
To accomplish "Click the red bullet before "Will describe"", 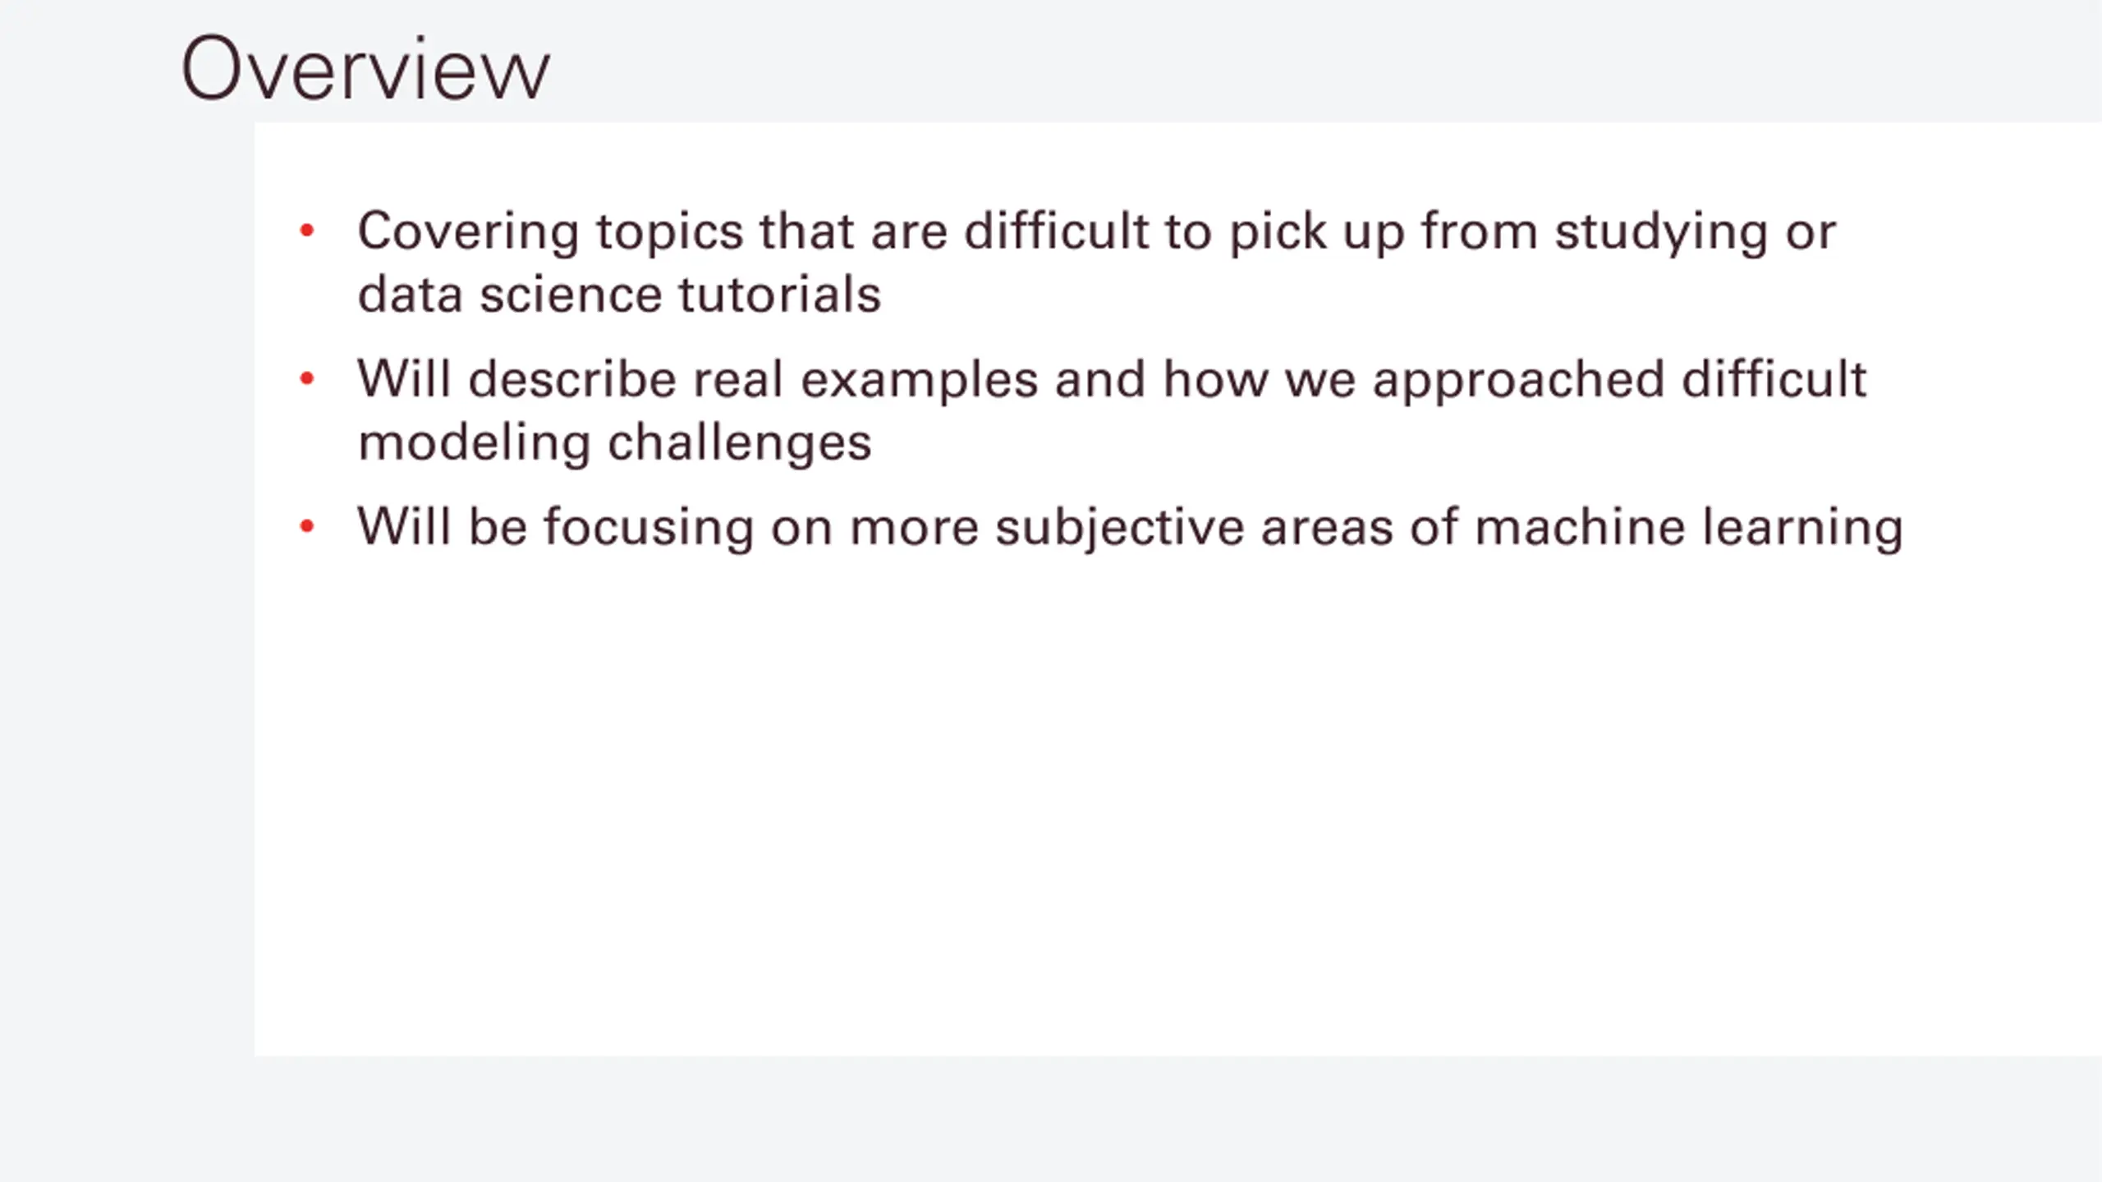I will (x=307, y=378).
